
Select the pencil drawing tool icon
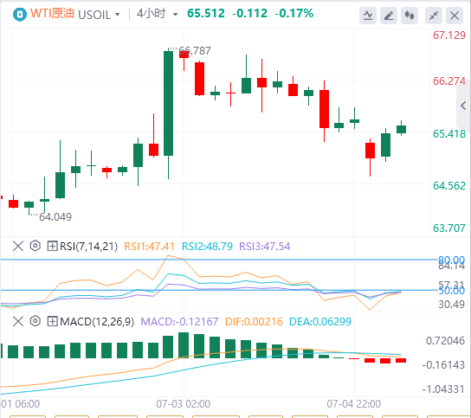[389, 16]
